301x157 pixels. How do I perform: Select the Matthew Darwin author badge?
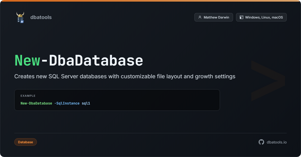pyautogui.click(x=213, y=17)
